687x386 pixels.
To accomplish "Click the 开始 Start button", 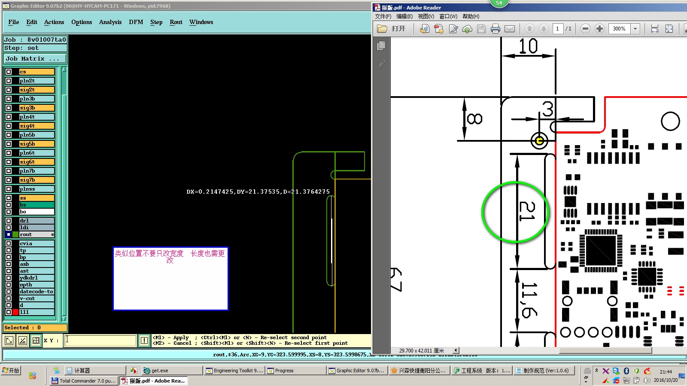I will click(x=11, y=370).
